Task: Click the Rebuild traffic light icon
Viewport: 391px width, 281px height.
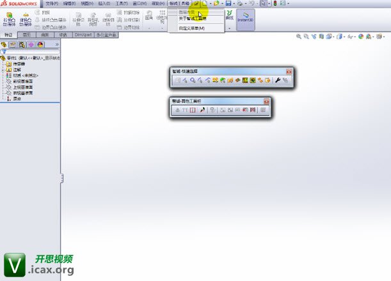Action: point(275,3)
